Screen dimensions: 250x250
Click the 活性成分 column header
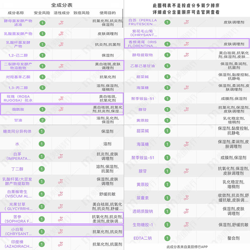click(61, 13)
